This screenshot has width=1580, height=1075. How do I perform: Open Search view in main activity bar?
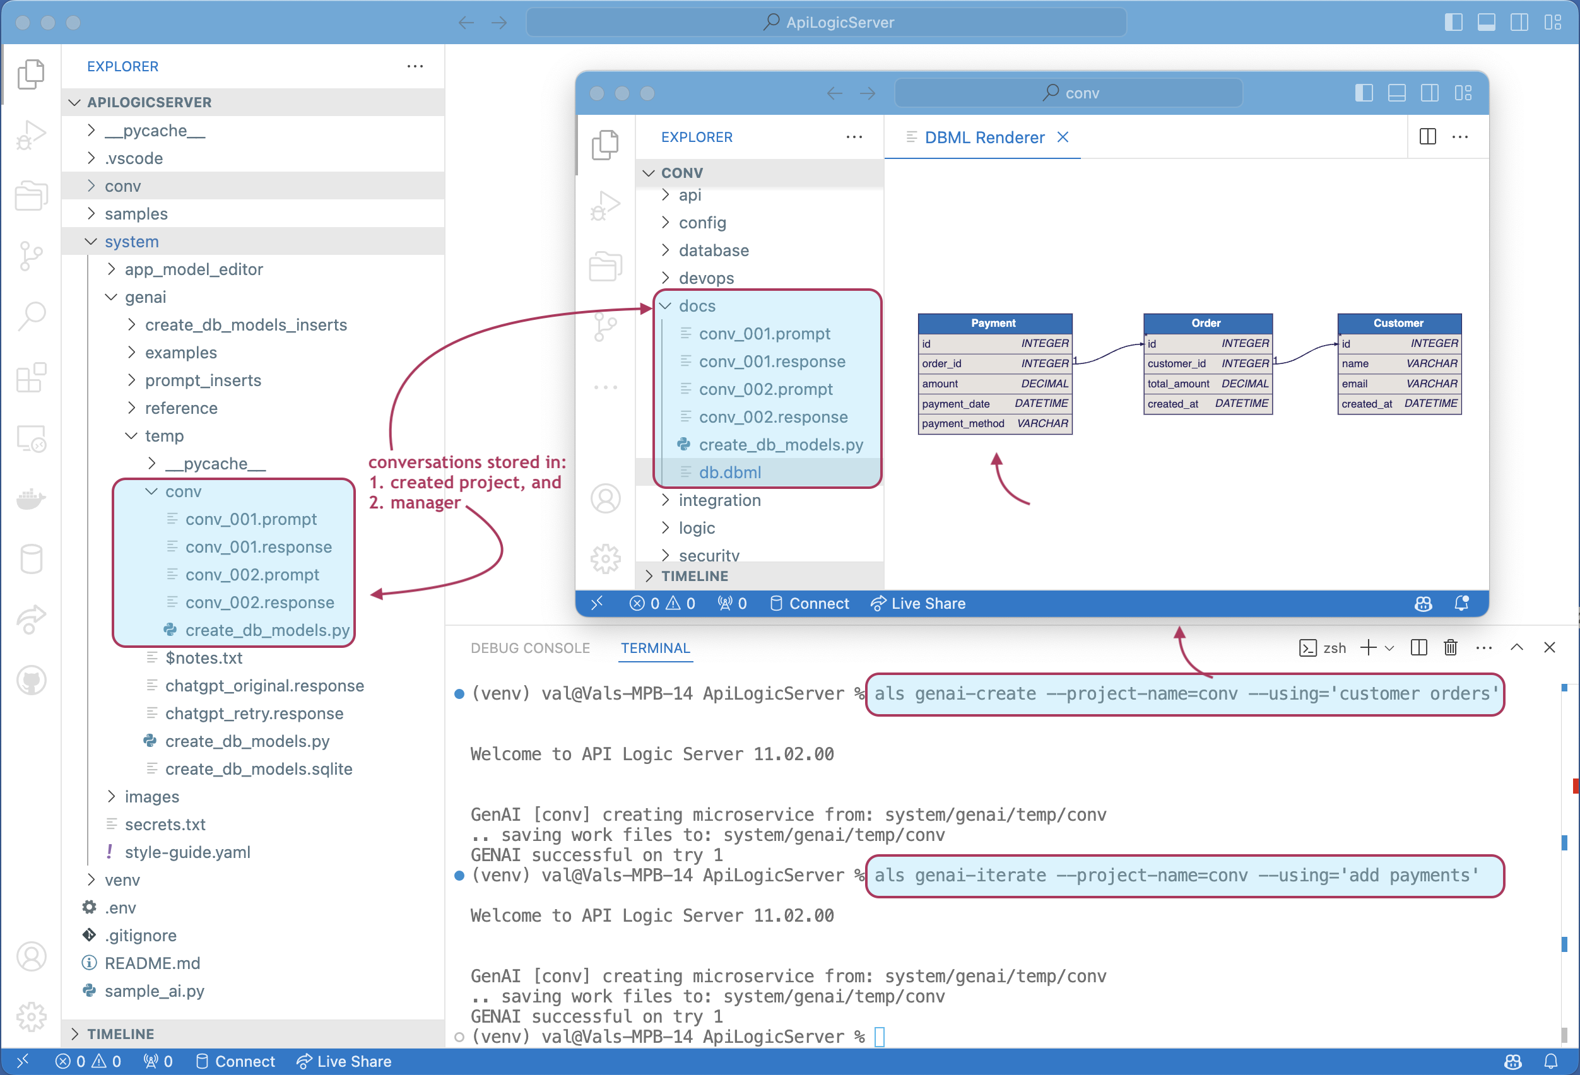tap(32, 317)
